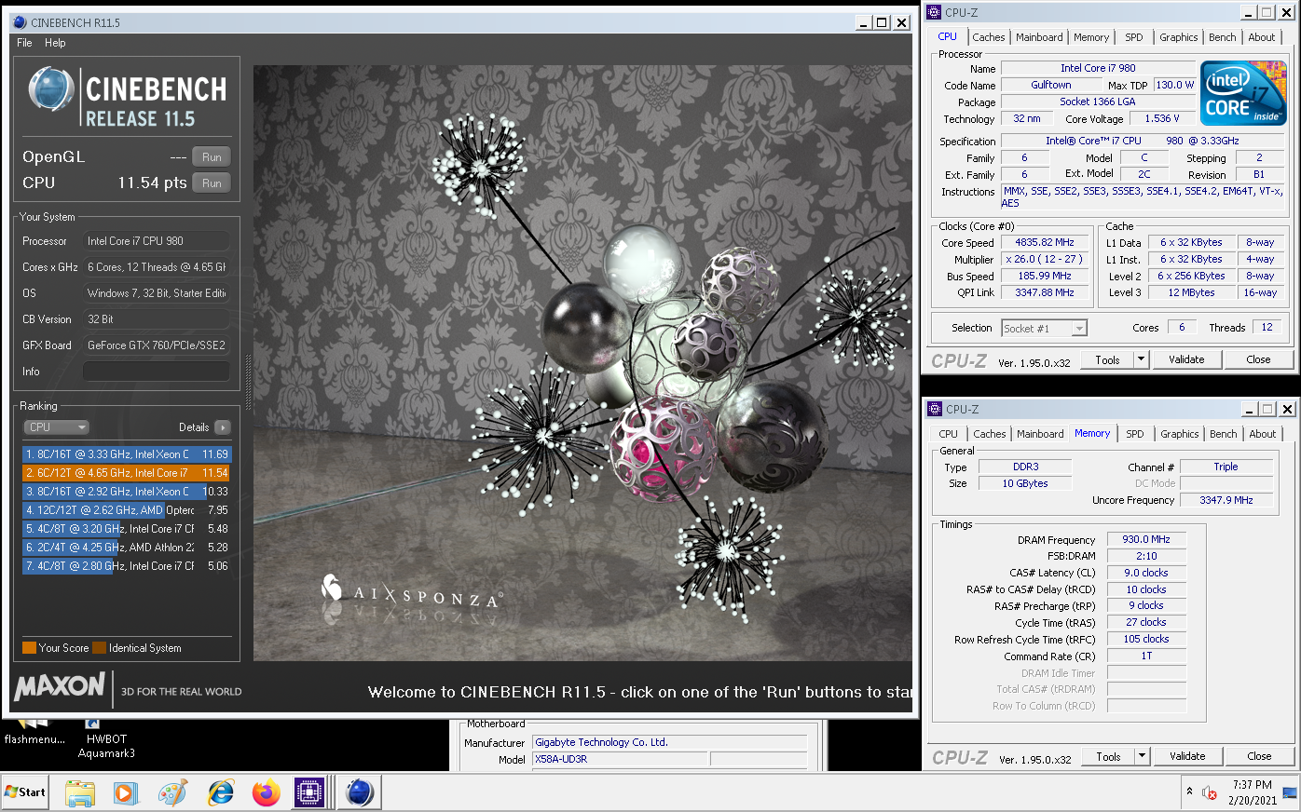Click the arrow icon beside Details

coord(222,427)
